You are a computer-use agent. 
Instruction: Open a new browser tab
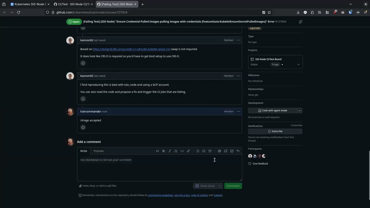(x=143, y=4)
